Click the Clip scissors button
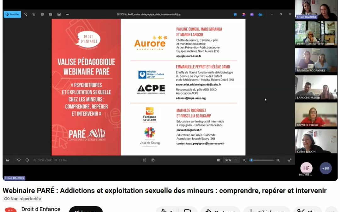The image size is (340, 212). [x=308, y=210]
